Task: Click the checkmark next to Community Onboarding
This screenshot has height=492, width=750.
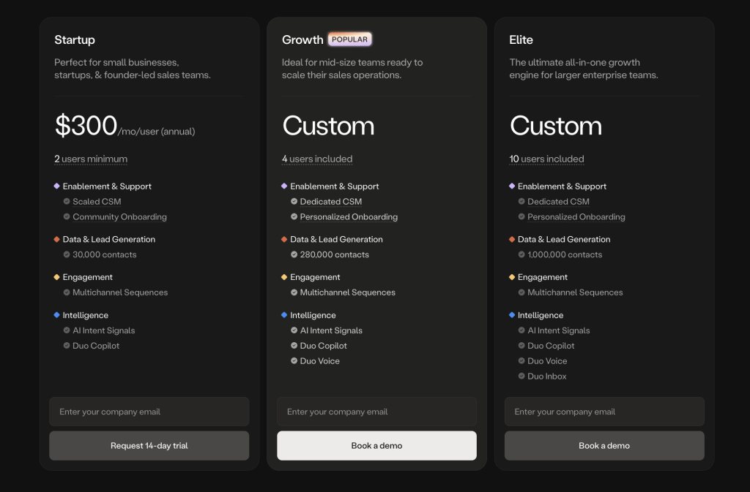Action: point(67,217)
